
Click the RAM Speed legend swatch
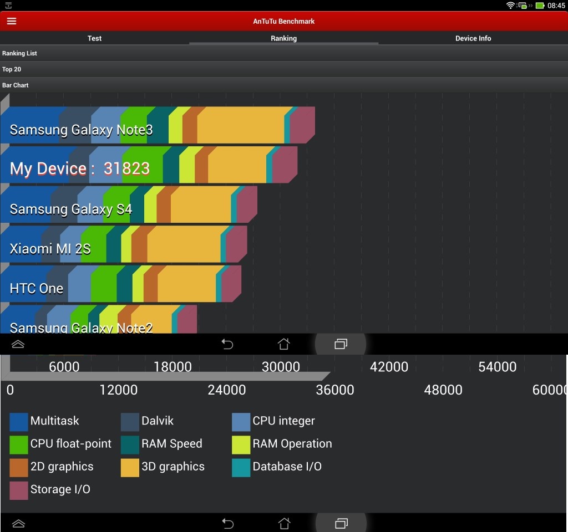click(x=130, y=445)
